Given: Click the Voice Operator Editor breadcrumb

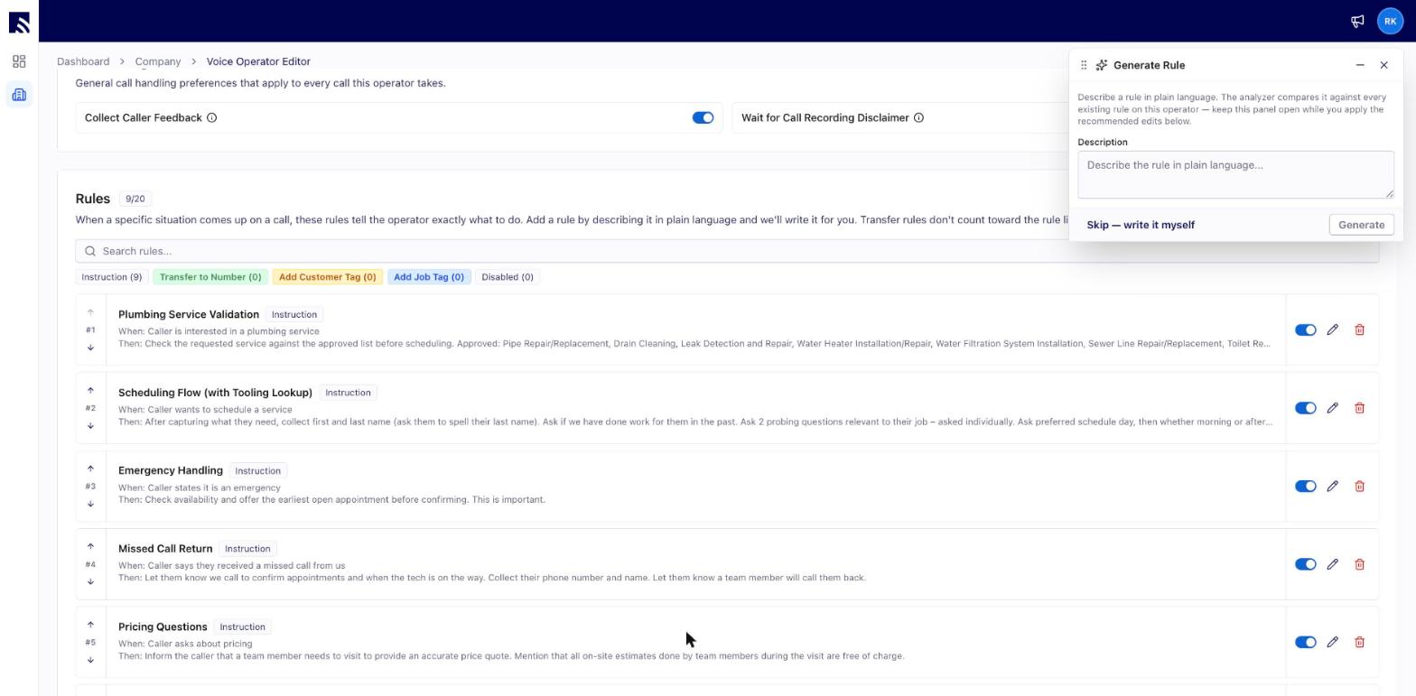Looking at the screenshot, I should point(258,61).
